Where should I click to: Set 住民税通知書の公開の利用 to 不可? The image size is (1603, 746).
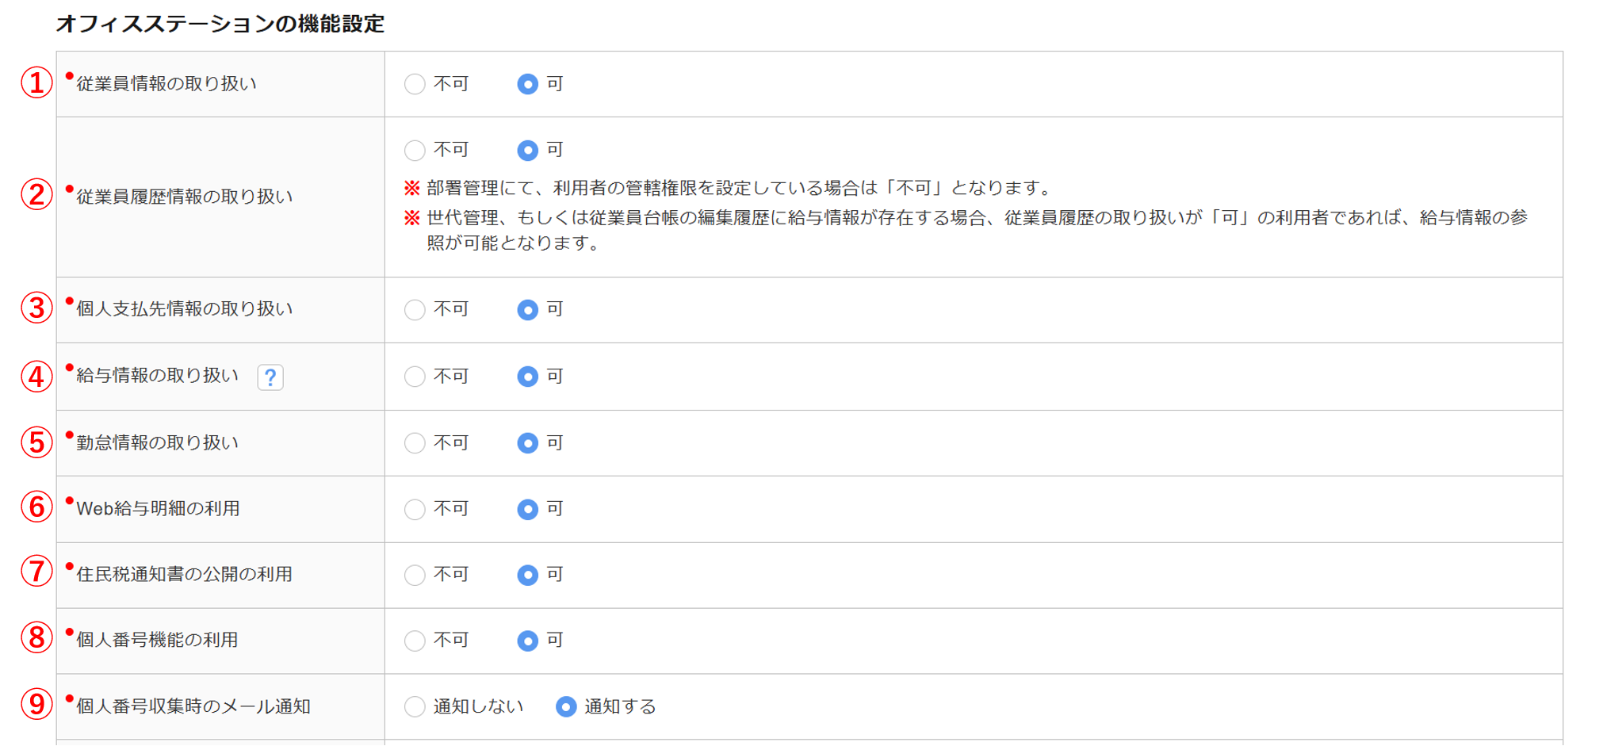click(415, 575)
